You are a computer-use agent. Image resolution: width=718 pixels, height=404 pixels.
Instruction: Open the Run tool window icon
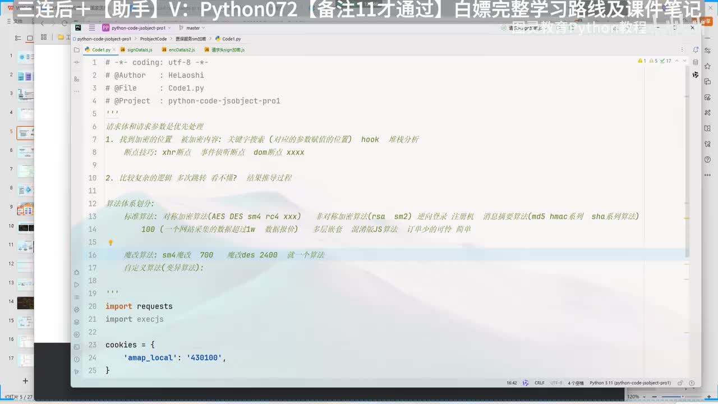[x=77, y=284]
